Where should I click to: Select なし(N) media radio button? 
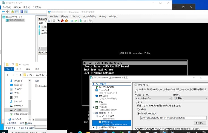click(138, 109)
